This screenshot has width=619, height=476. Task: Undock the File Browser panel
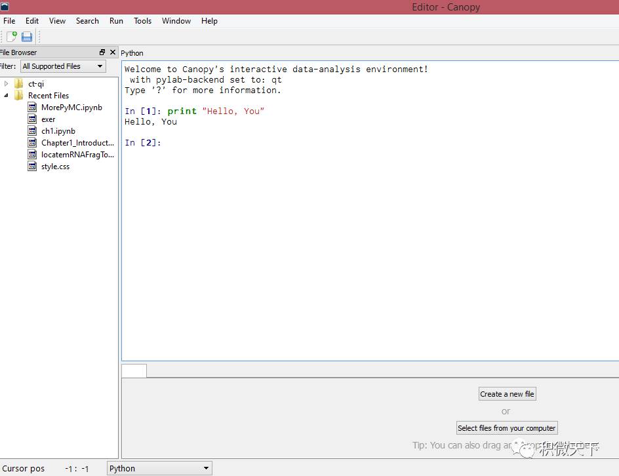pyautogui.click(x=102, y=52)
